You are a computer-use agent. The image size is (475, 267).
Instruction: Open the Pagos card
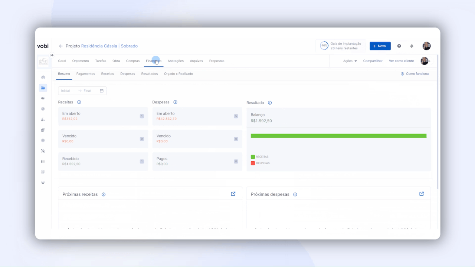pos(197,161)
